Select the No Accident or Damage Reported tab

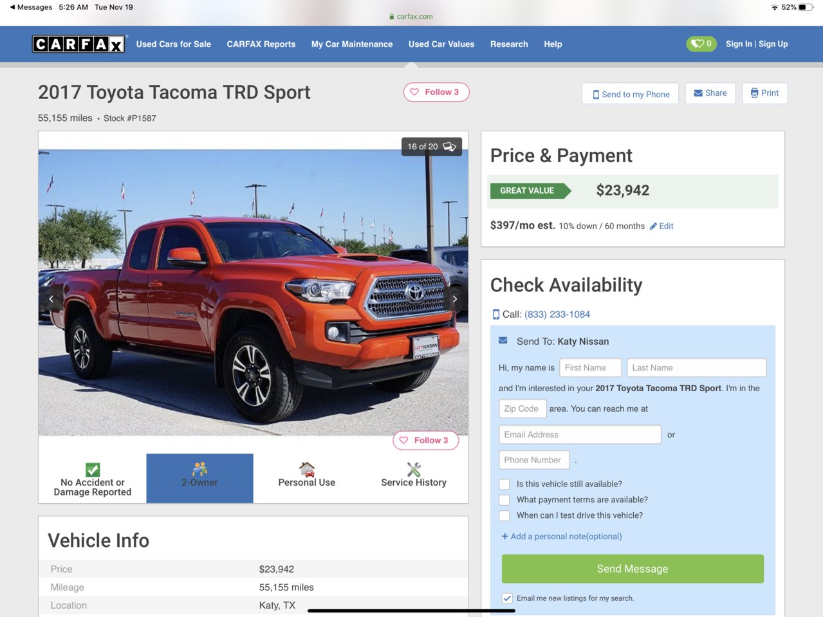click(x=93, y=479)
